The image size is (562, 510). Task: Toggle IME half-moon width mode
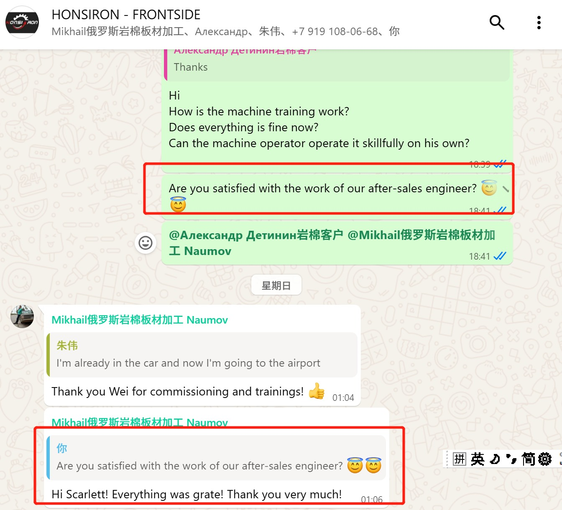(x=495, y=459)
